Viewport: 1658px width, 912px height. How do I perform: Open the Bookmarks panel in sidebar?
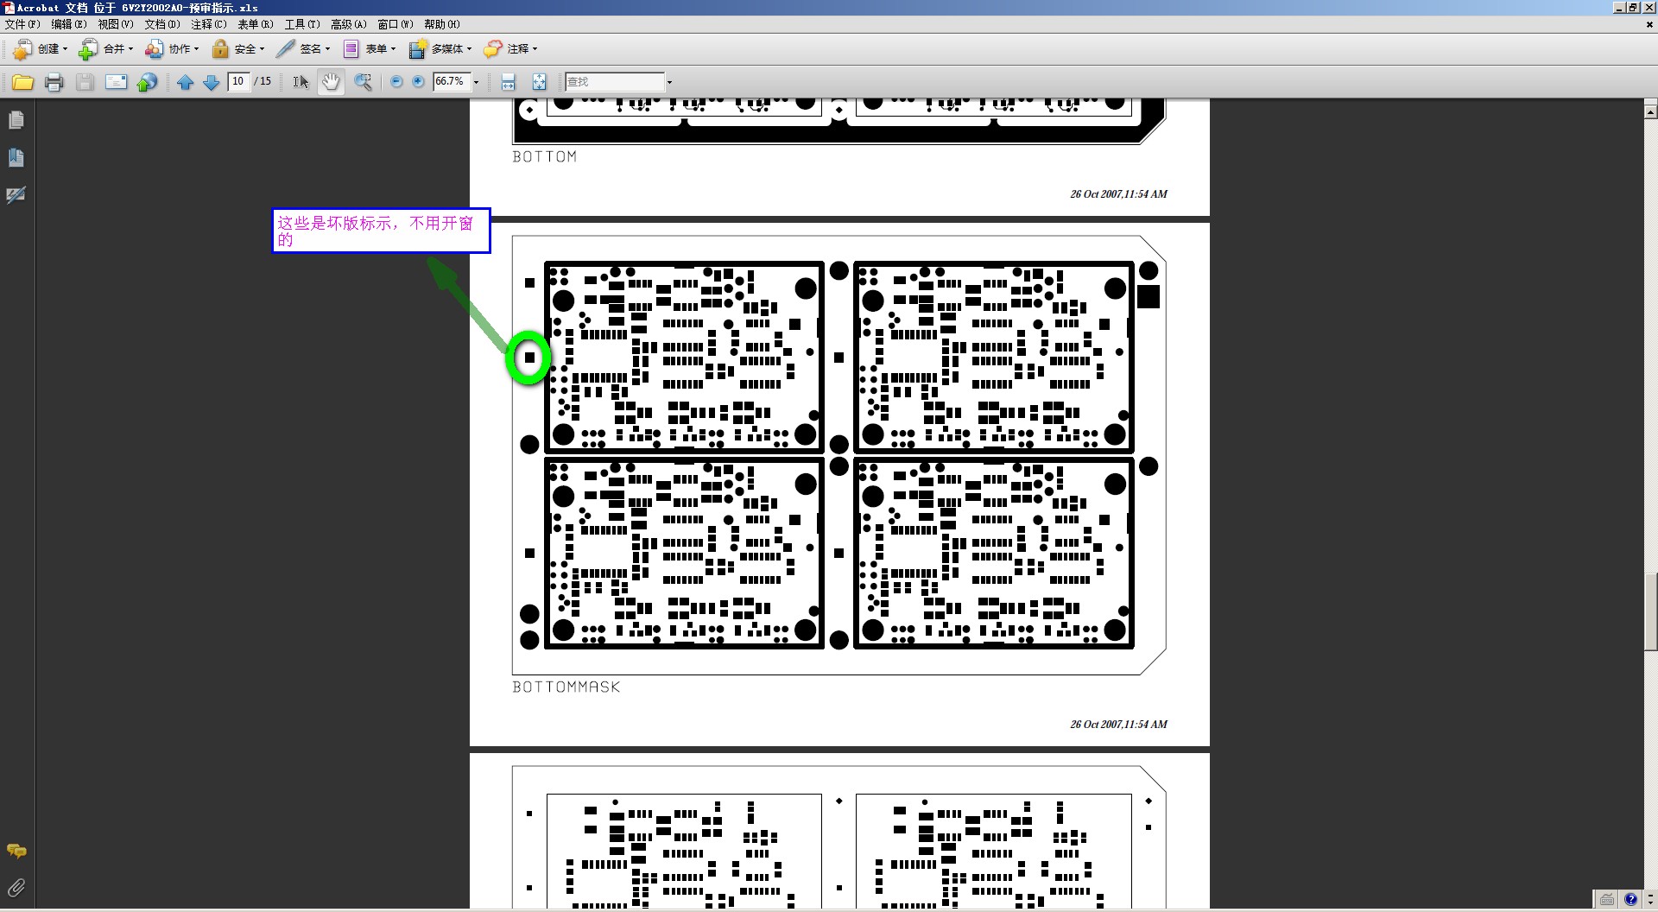(x=16, y=157)
